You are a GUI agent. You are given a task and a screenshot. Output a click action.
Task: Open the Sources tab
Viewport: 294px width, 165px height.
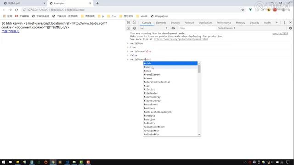[175, 22]
